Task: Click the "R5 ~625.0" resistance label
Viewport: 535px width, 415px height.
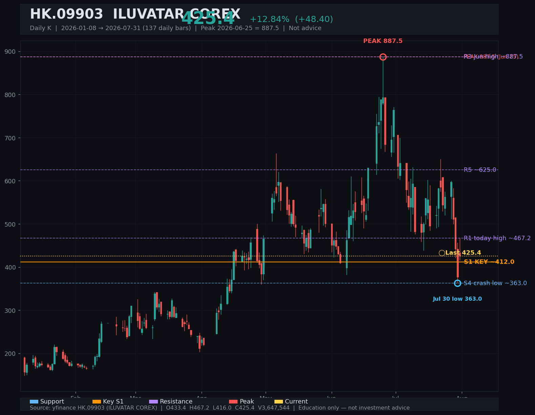Action: click(480, 170)
